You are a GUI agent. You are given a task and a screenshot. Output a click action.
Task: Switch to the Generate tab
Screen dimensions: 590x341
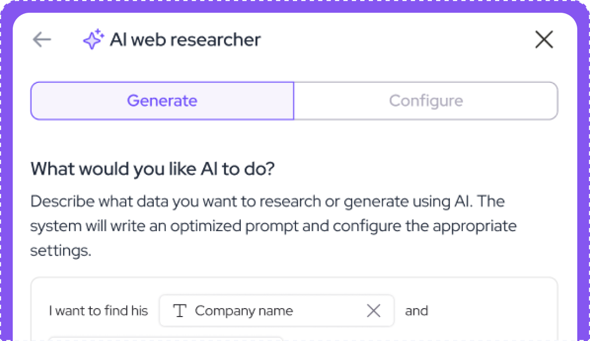point(162,101)
